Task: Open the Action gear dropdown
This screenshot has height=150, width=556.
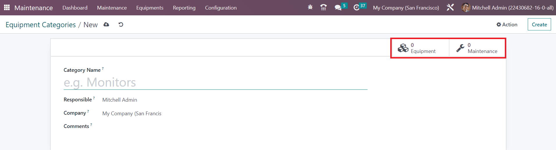Action: tap(507, 25)
